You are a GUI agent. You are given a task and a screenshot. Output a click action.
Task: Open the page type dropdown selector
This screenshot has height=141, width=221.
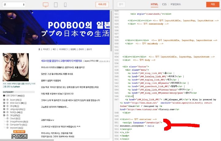click(x=14, y=5)
